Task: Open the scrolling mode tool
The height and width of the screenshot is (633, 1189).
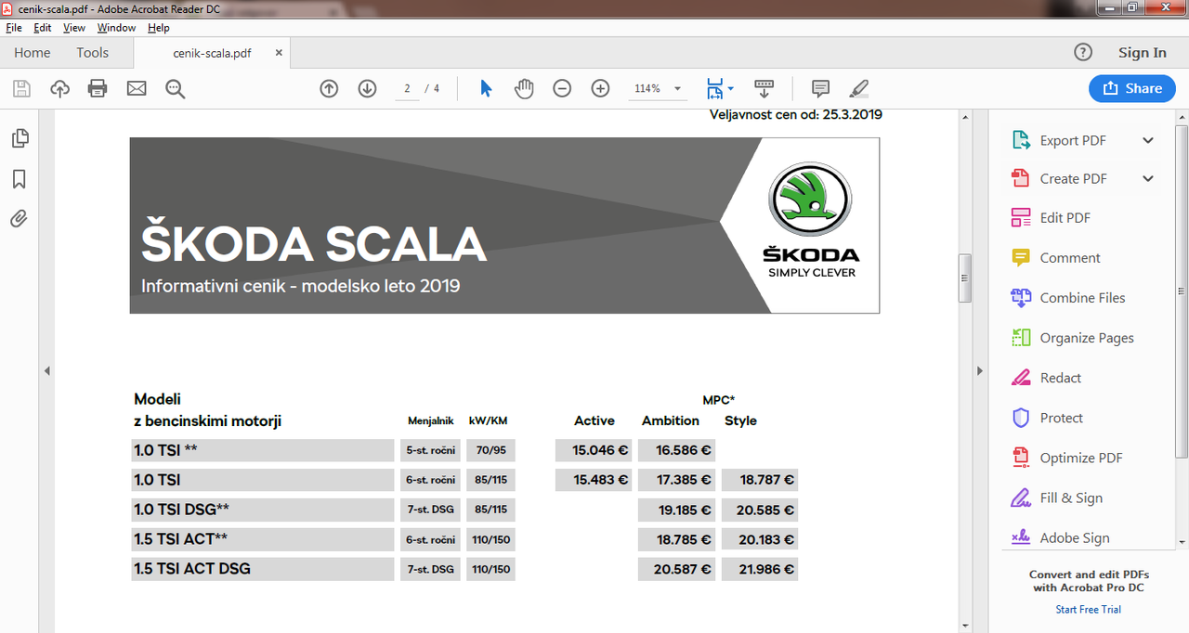Action: coord(764,89)
